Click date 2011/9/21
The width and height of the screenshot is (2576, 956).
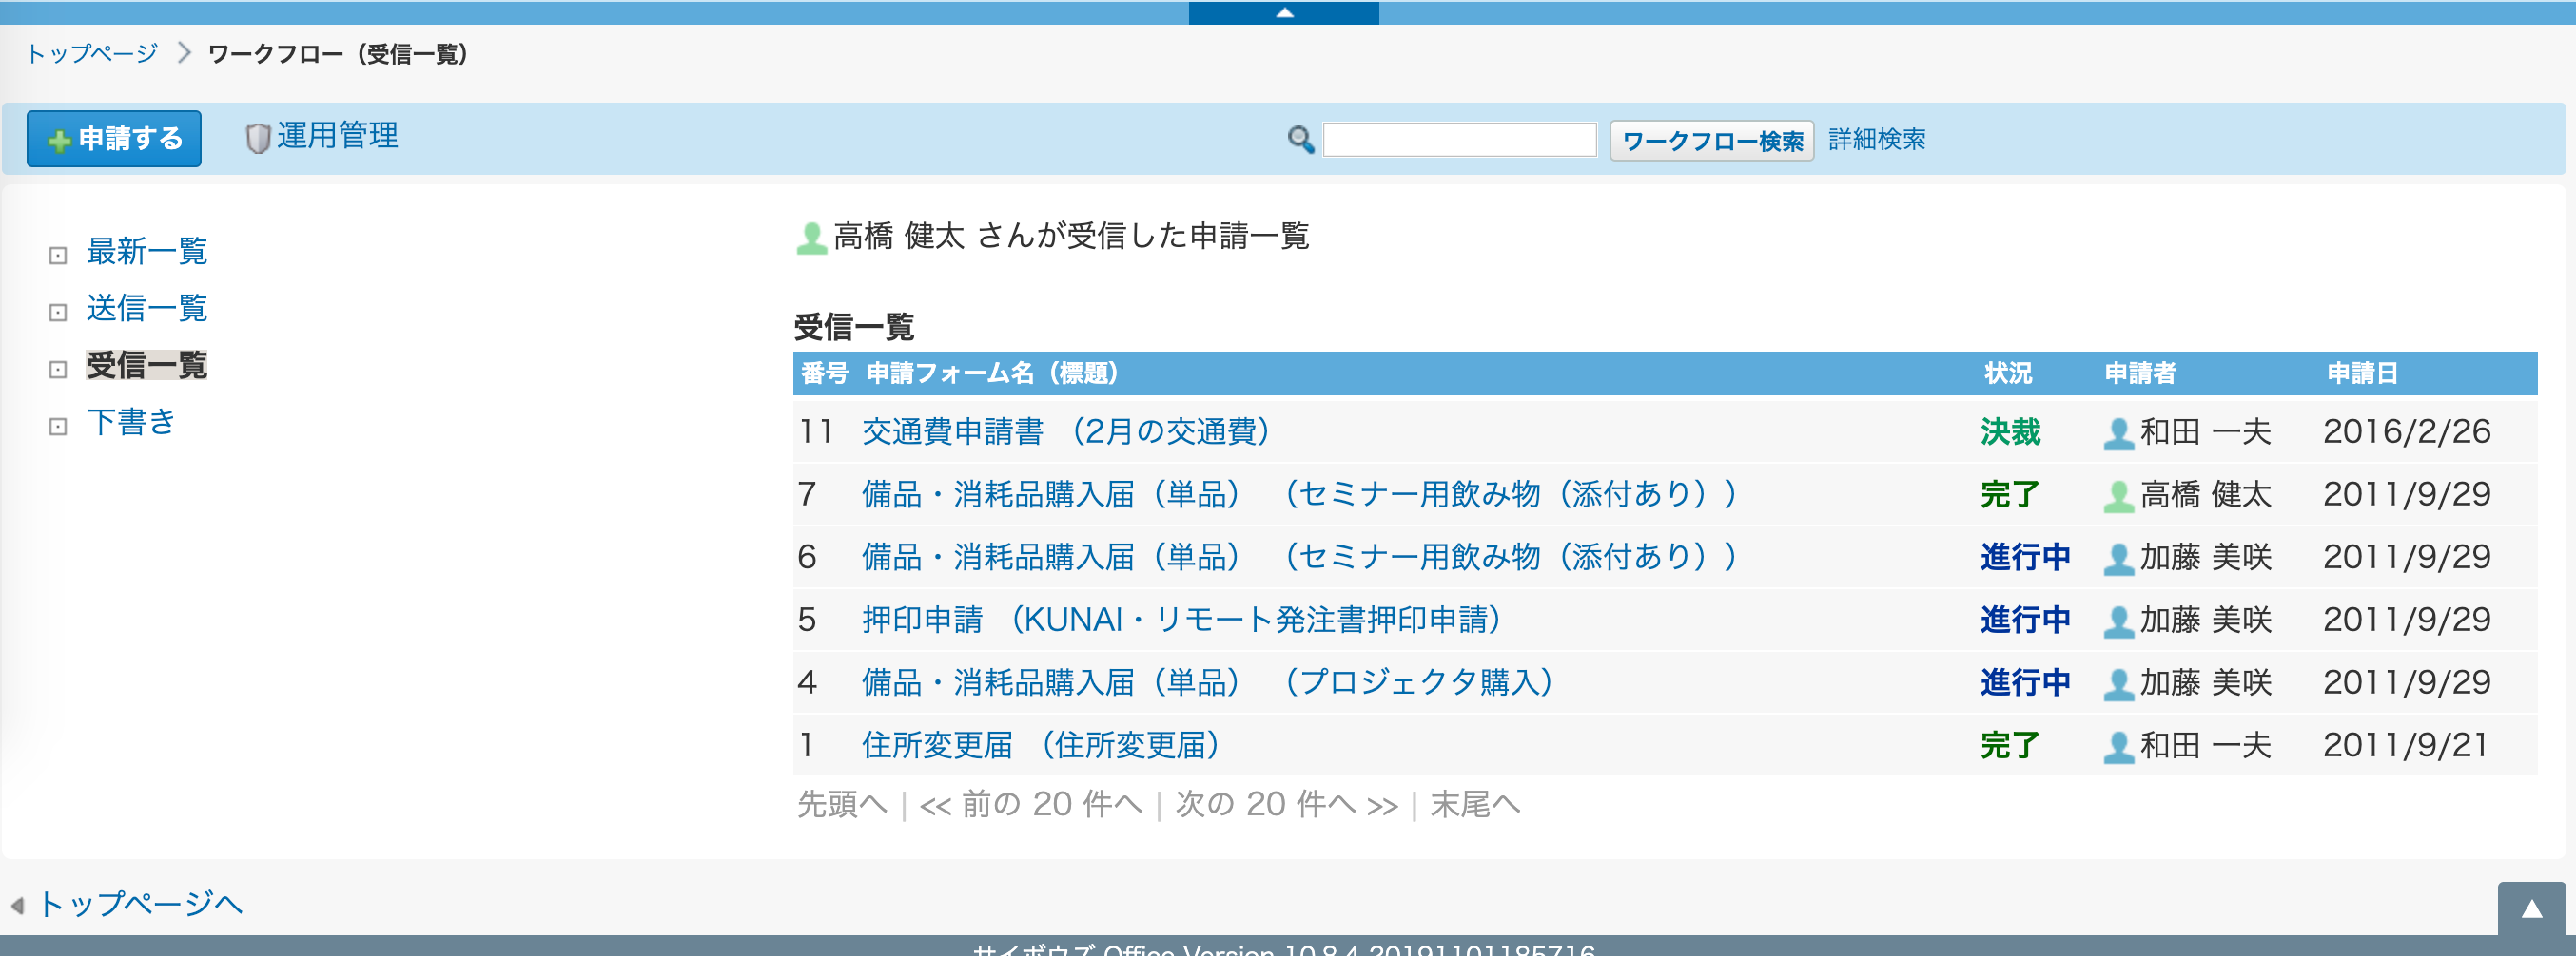tap(2405, 746)
